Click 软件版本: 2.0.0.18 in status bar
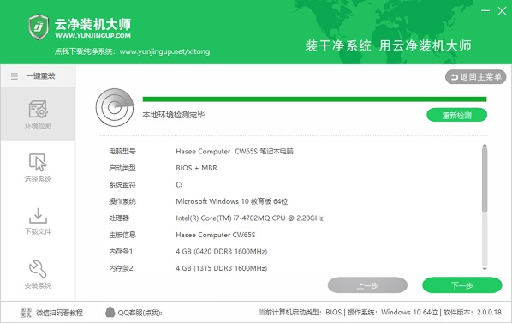The image size is (512, 323). (x=472, y=312)
